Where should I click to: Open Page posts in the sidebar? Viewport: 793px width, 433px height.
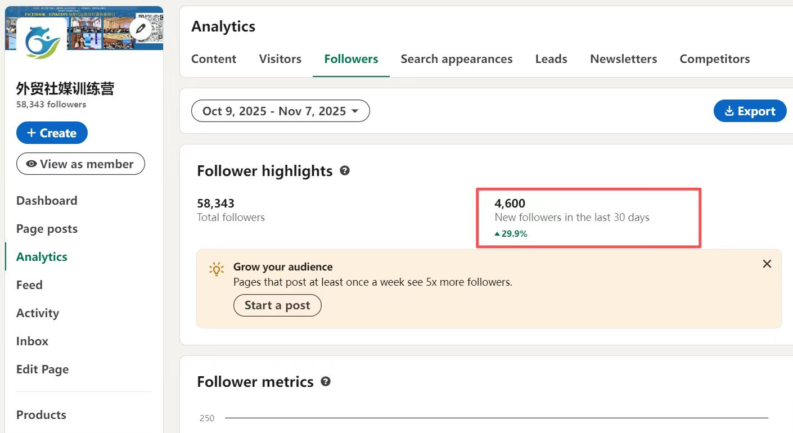click(47, 229)
